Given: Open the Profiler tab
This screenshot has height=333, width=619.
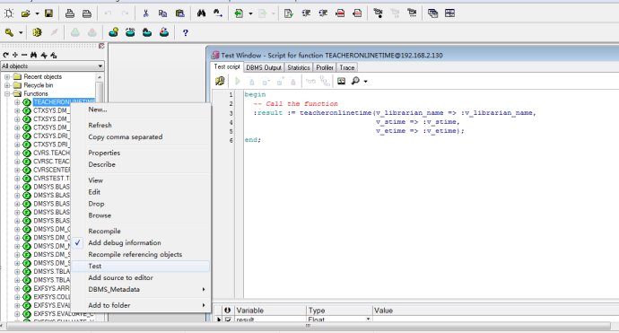Looking at the screenshot, I should click(x=325, y=67).
